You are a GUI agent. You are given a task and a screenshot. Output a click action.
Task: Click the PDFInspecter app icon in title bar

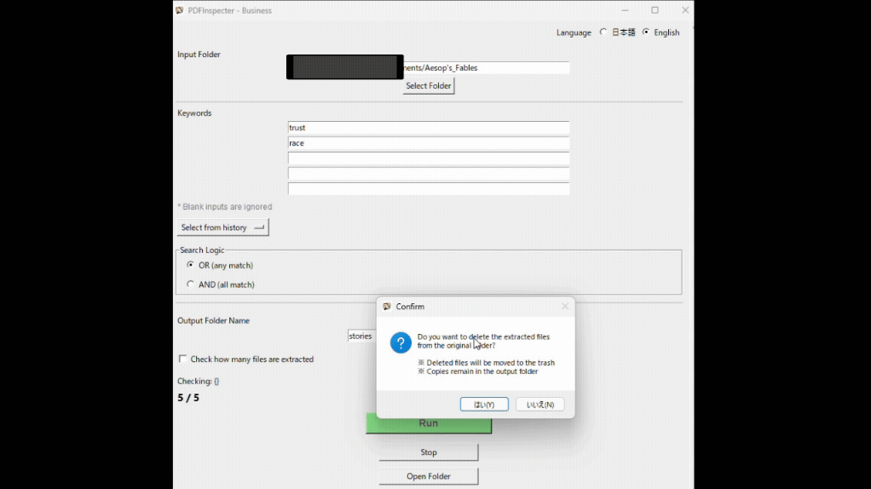point(180,10)
